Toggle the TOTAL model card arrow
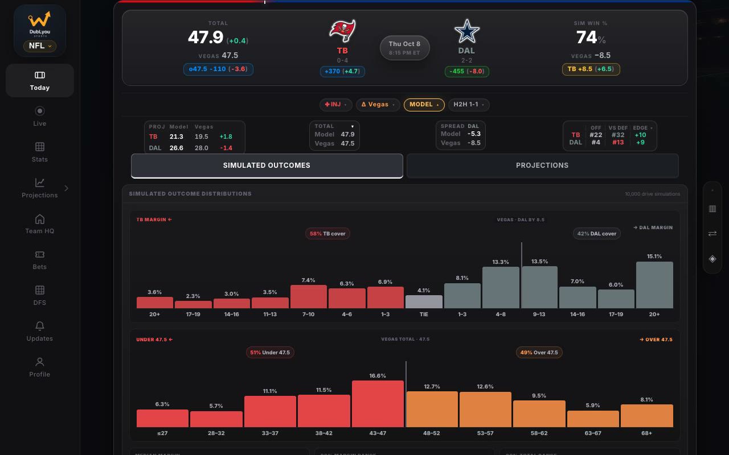This screenshot has height=455, width=729. click(x=352, y=126)
